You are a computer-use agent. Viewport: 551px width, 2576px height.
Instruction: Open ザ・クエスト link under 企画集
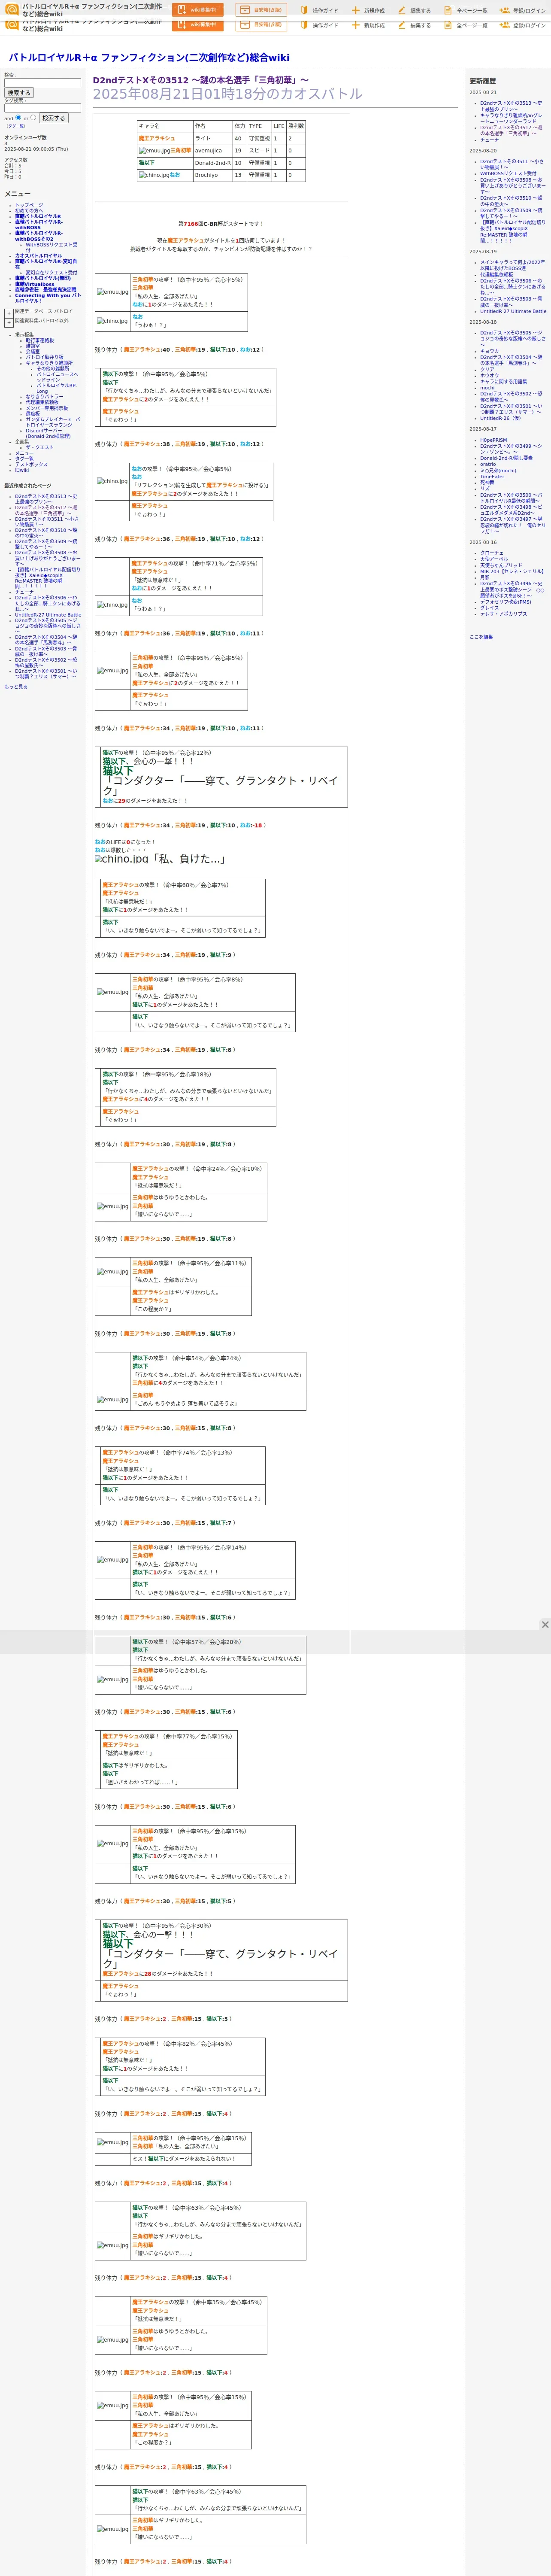(x=40, y=447)
